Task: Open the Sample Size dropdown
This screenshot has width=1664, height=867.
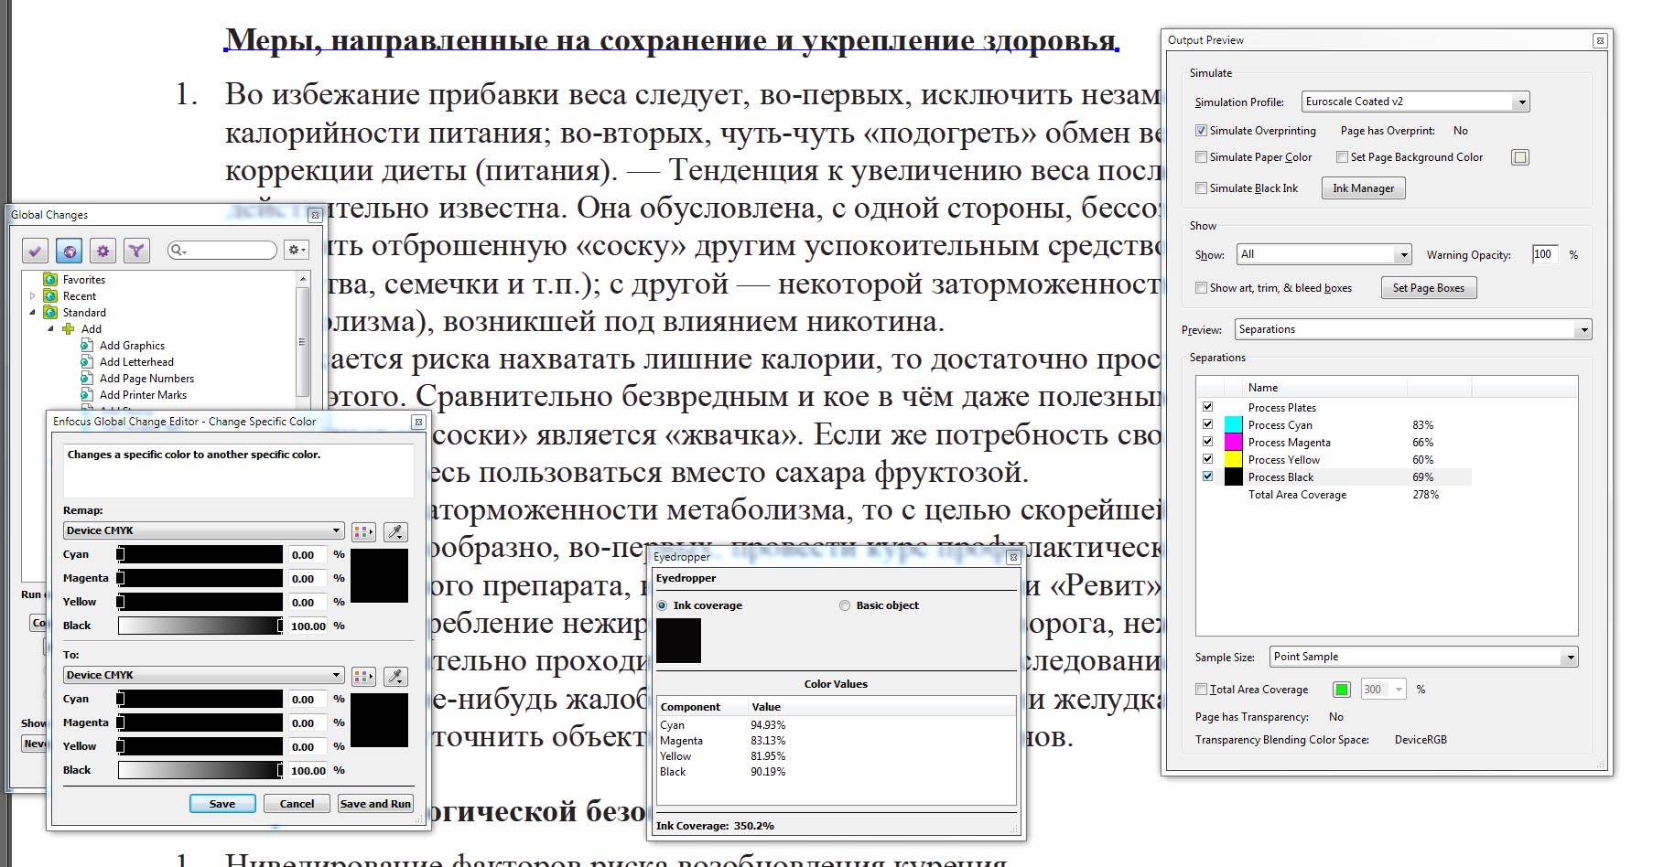Action: (x=1423, y=657)
